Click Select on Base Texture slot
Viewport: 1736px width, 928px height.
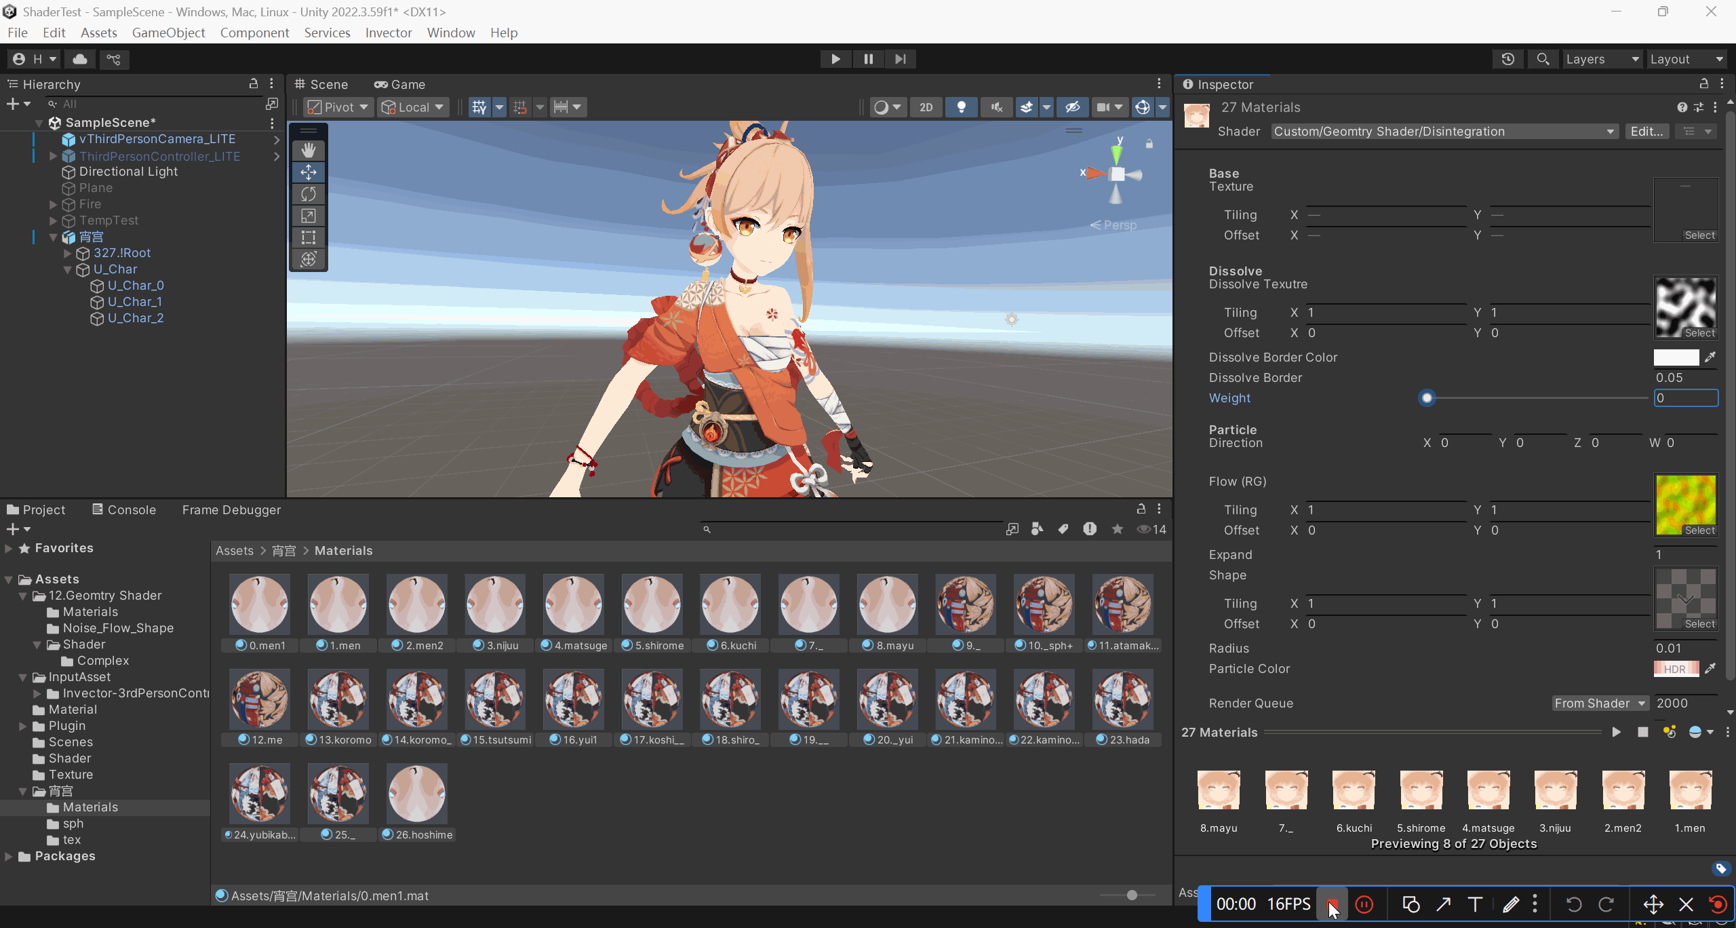tap(1699, 235)
